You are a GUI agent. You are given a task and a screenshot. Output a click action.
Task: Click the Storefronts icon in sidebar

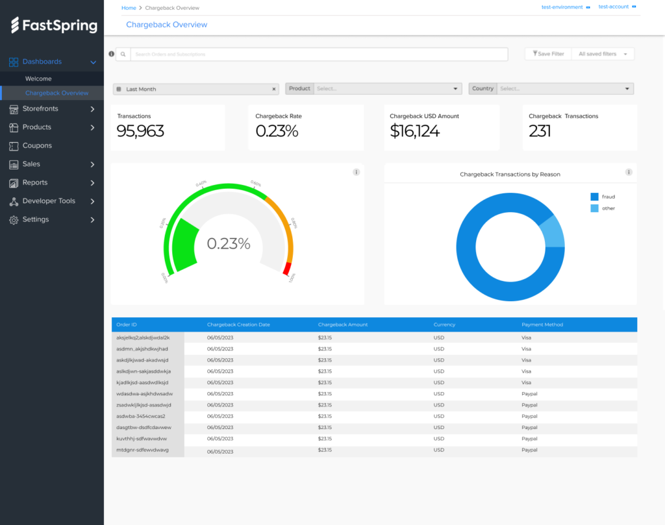(14, 109)
